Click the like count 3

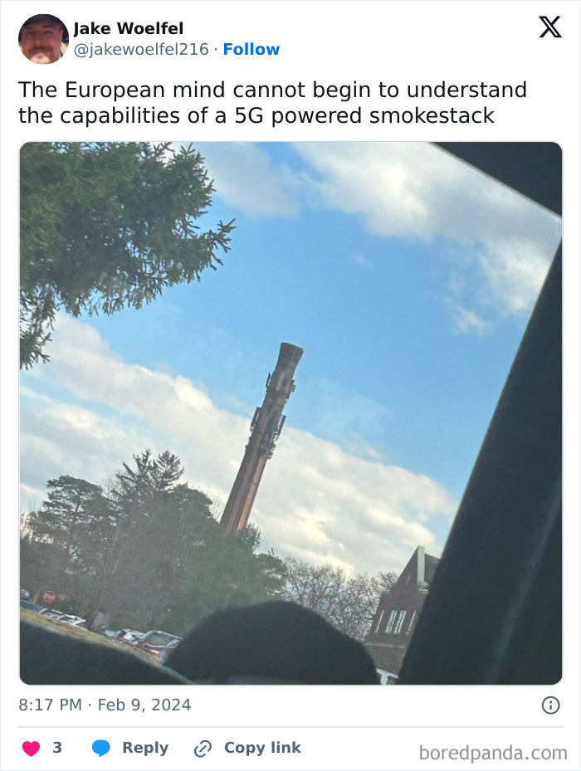pyautogui.click(x=57, y=748)
